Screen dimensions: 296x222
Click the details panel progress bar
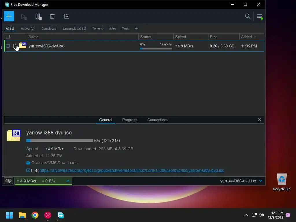pyautogui.click(x=60, y=140)
